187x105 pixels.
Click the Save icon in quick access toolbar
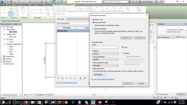click(x=11, y=2)
